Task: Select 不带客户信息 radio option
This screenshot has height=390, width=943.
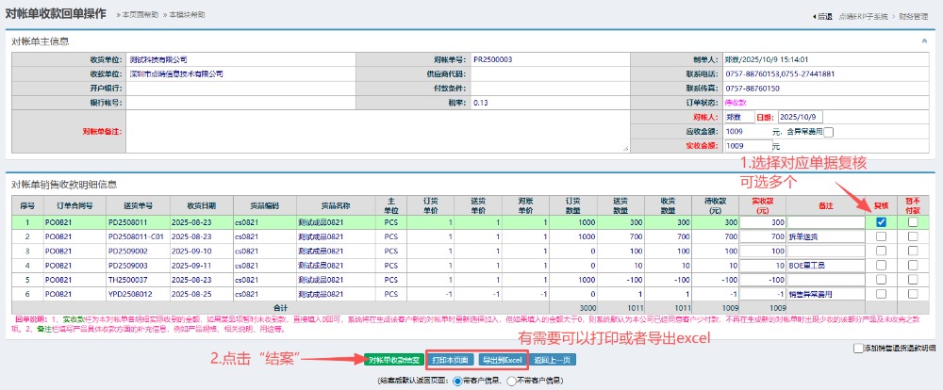Action: [512, 381]
